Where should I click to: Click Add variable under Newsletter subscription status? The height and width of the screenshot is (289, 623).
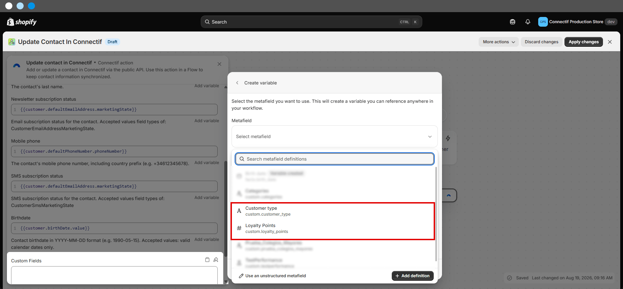(x=207, y=121)
